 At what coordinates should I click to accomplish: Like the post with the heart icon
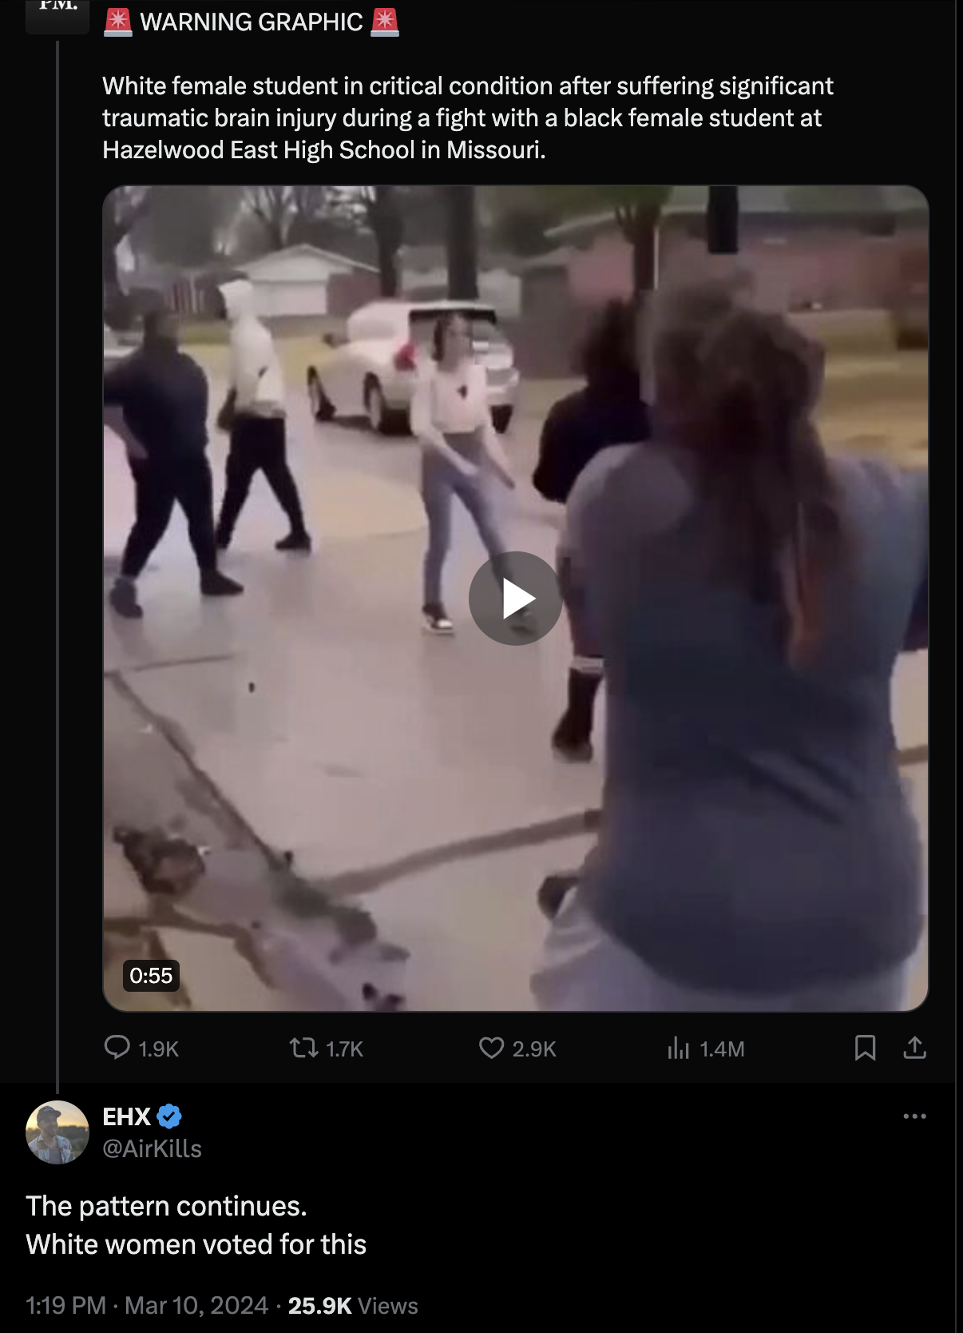point(491,1047)
